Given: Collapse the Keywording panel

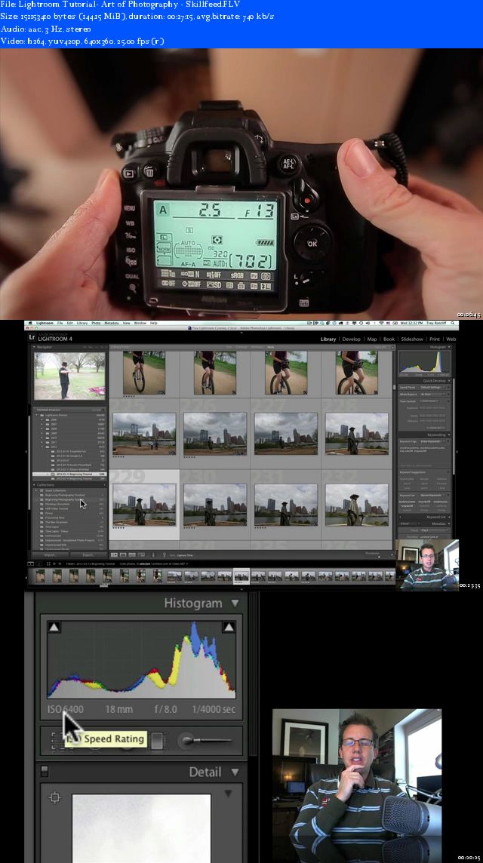Looking at the screenshot, I should coord(449,435).
